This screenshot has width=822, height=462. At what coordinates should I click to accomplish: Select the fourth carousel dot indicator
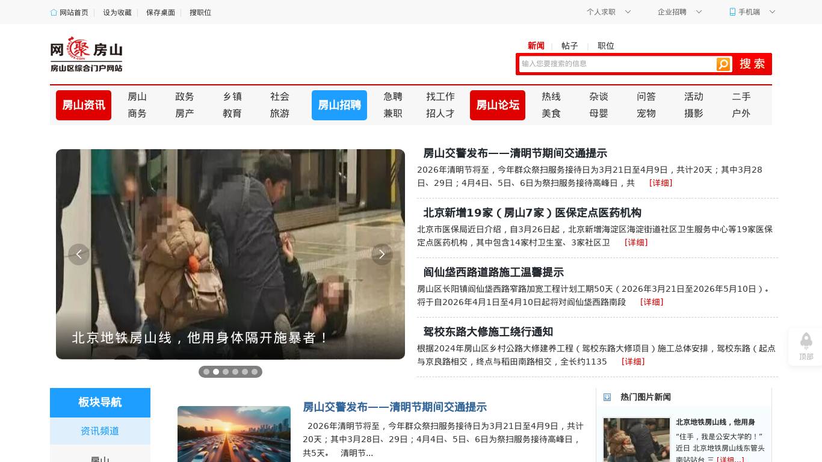[x=235, y=372]
